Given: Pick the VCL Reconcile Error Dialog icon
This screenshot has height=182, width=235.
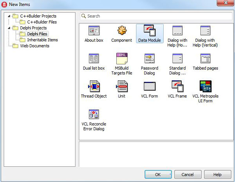Looking at the screenshot, I should (94, 115).
